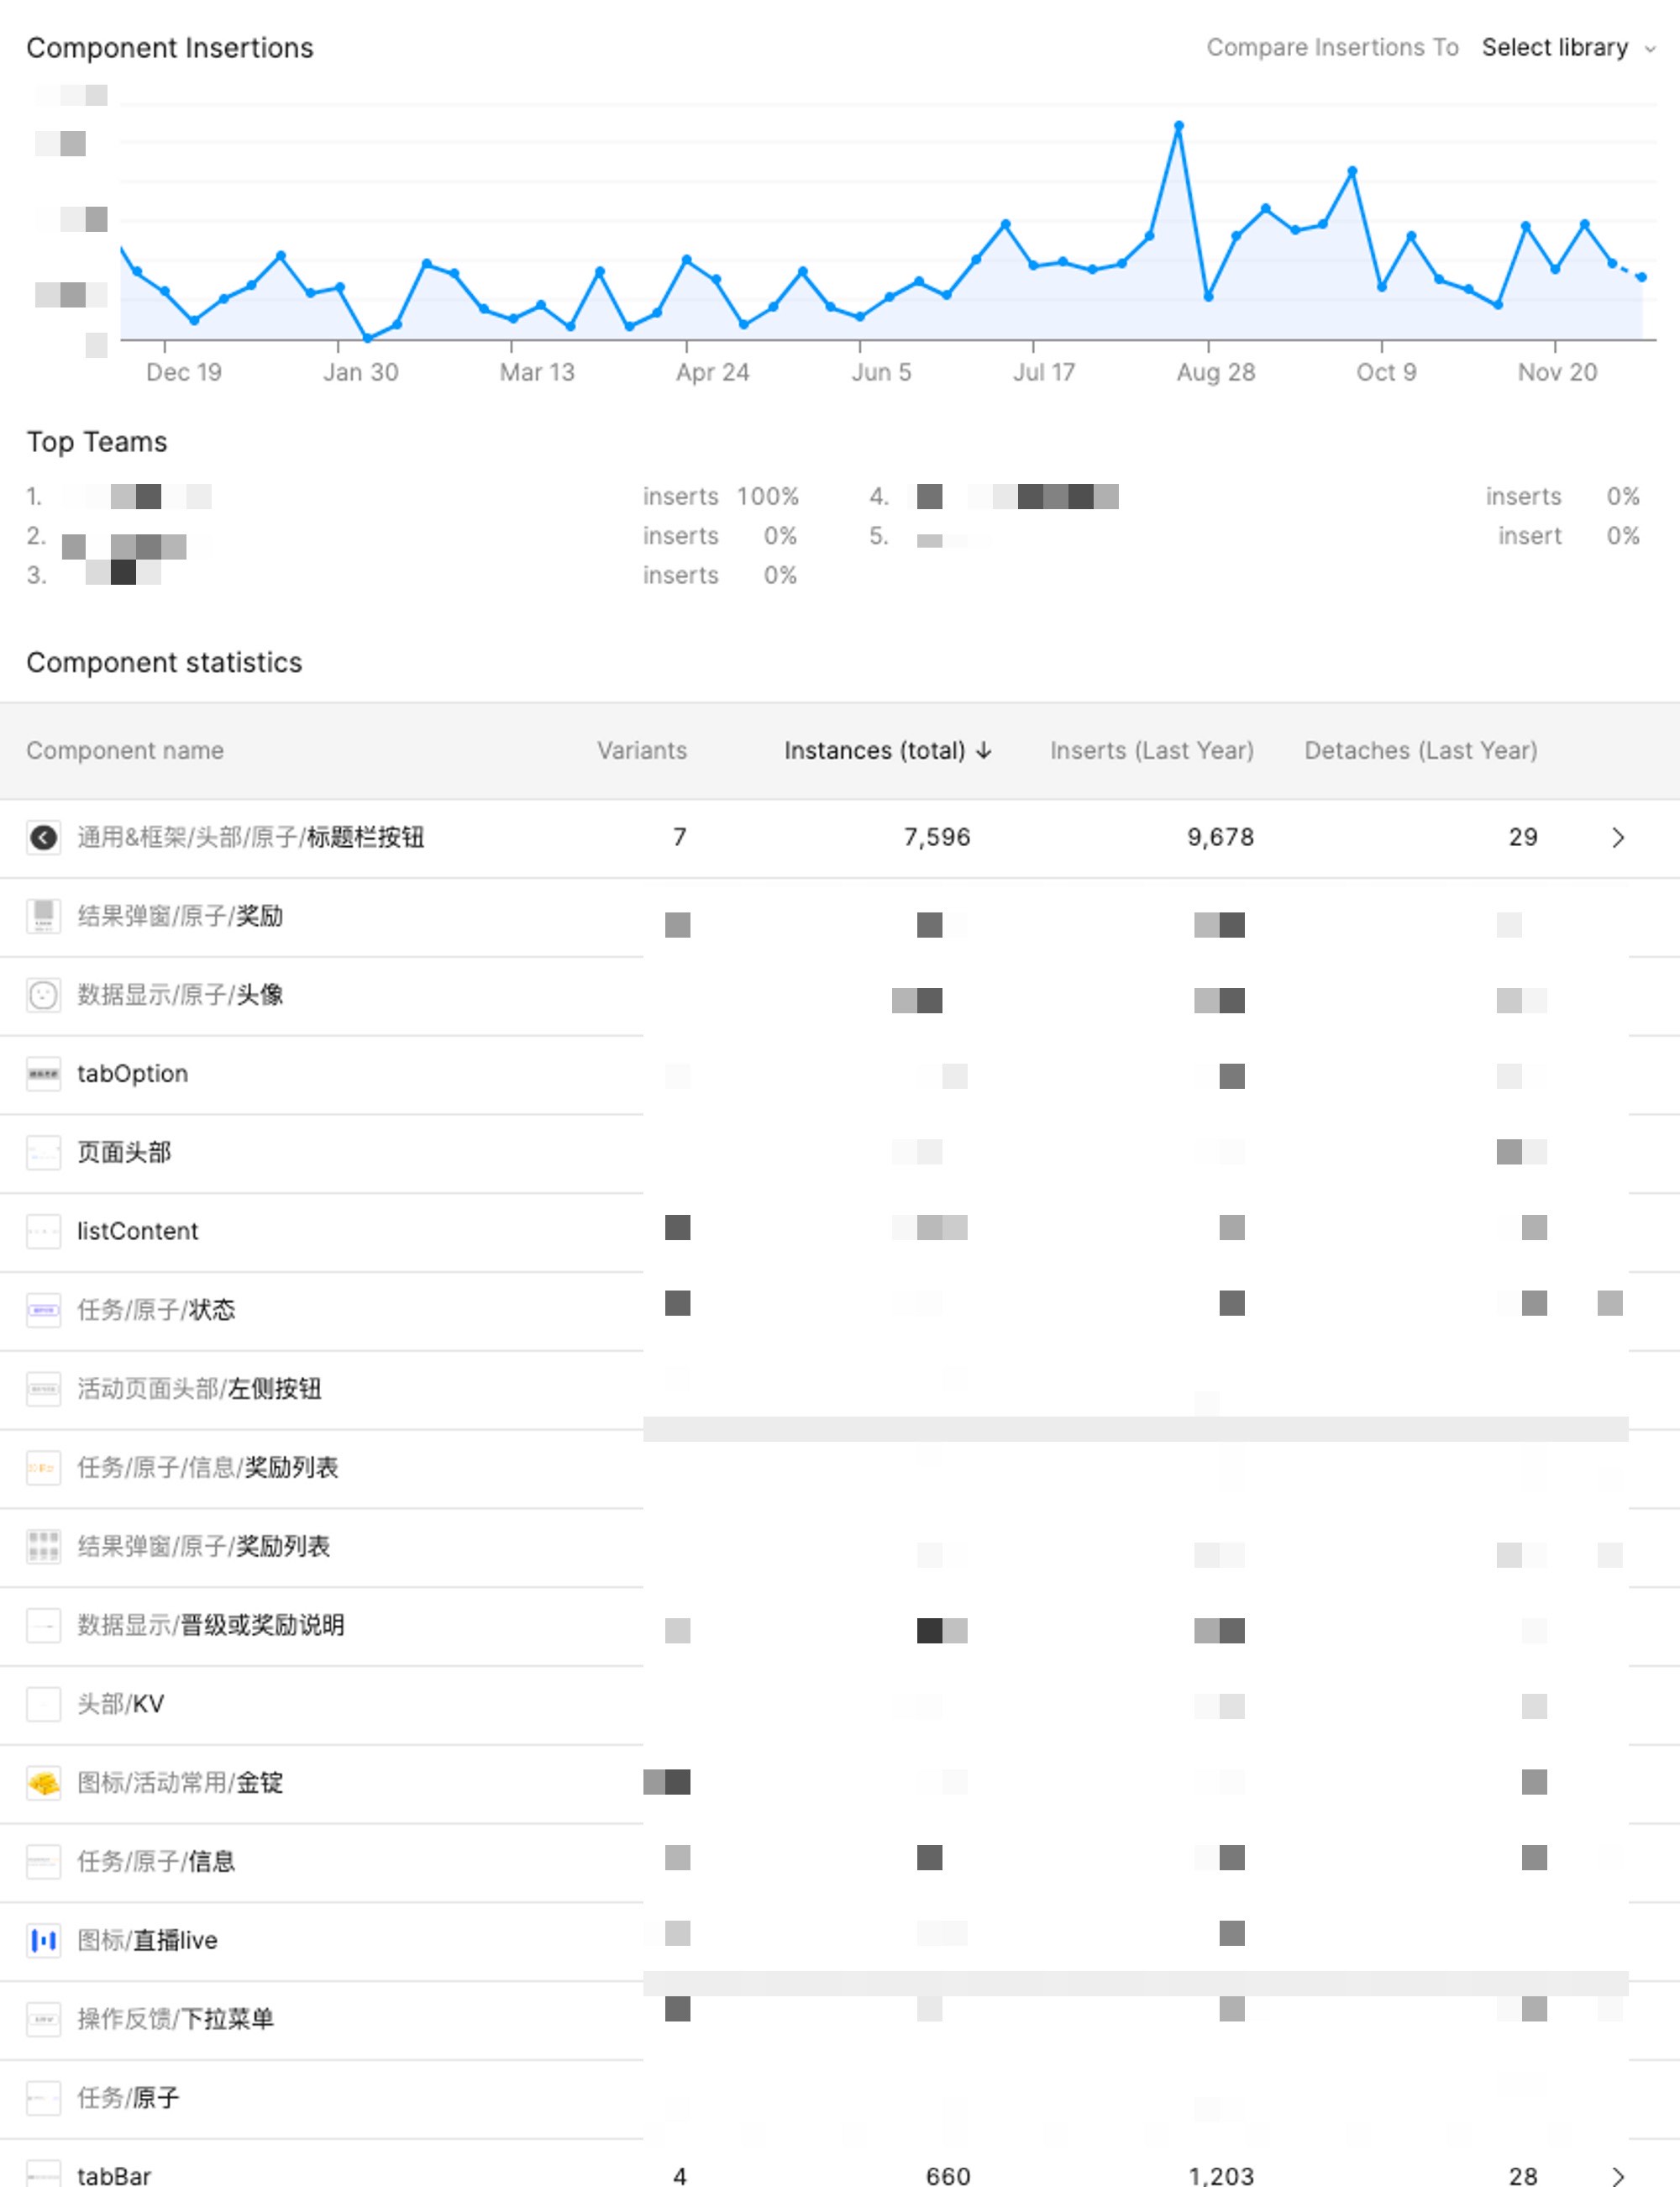Click the Dec 19 axis label
Viewport: 1680px width, 2187px height.
point(184,372)
